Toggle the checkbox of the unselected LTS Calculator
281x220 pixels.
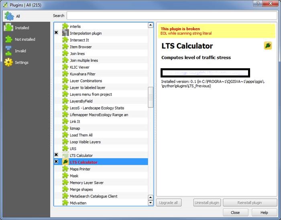coord(56,155)
